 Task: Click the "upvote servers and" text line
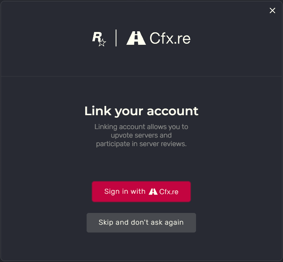tap(141, 135)
